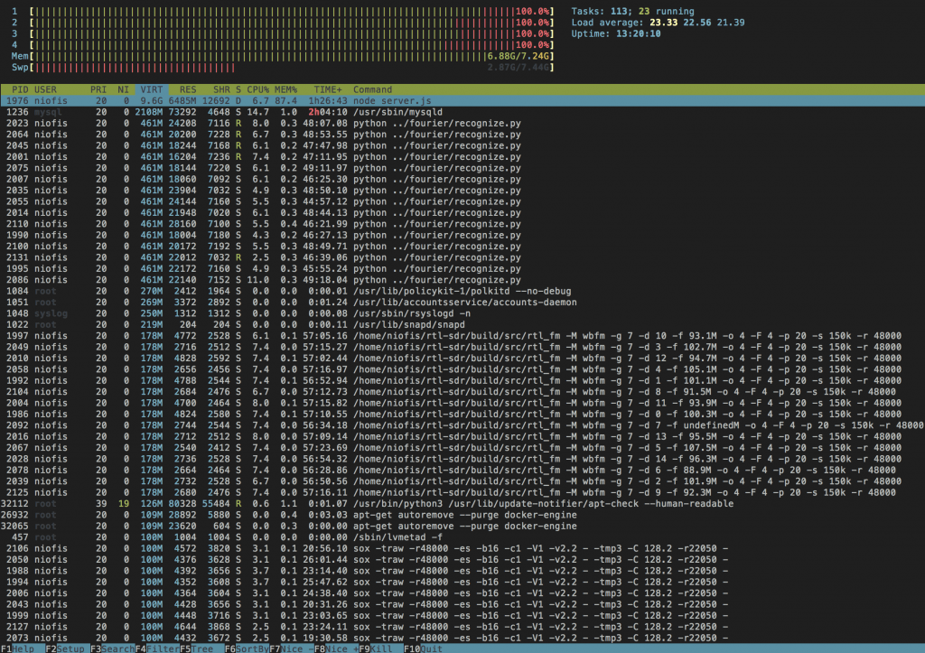
Task: Select the recognize.py process with PID 2023
Action: point(462,124)
